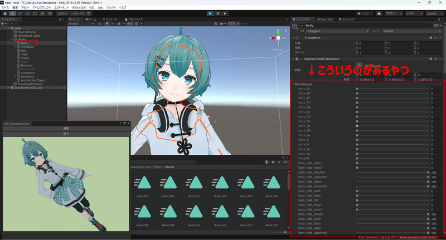Click project favorites star icon

point(279,162)
